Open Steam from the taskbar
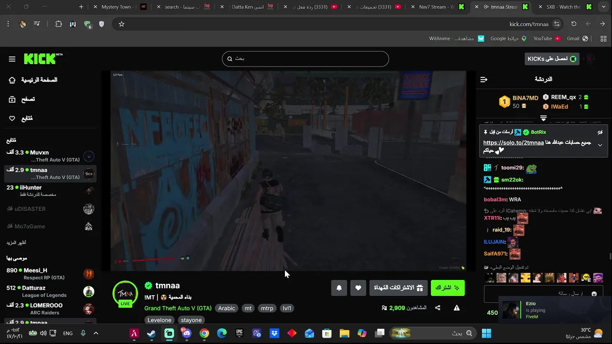Viewport: 612px width, 344px height. pyautogui.click(x=151, y=333)
